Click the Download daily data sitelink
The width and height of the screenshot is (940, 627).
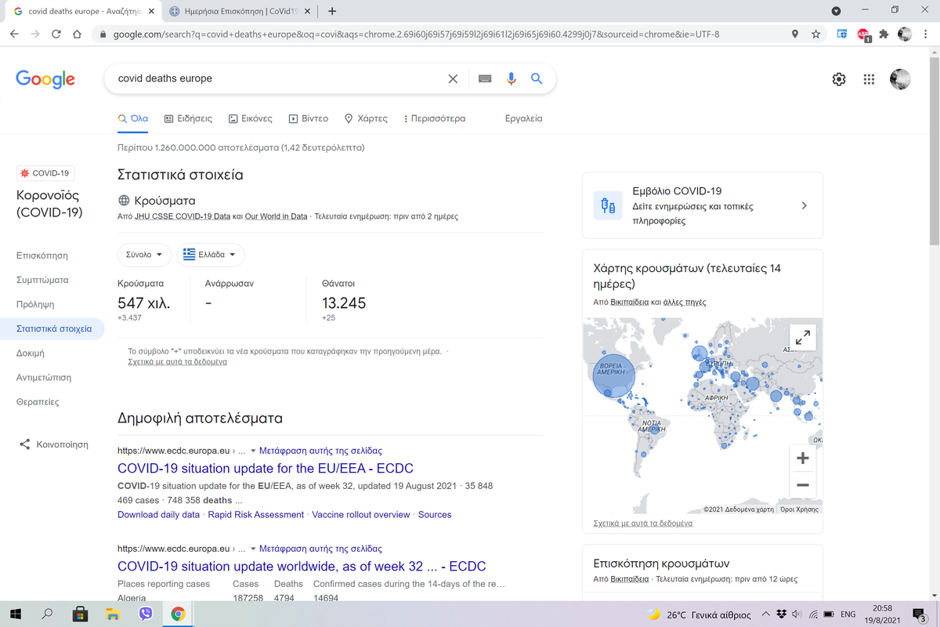point(158,515)
